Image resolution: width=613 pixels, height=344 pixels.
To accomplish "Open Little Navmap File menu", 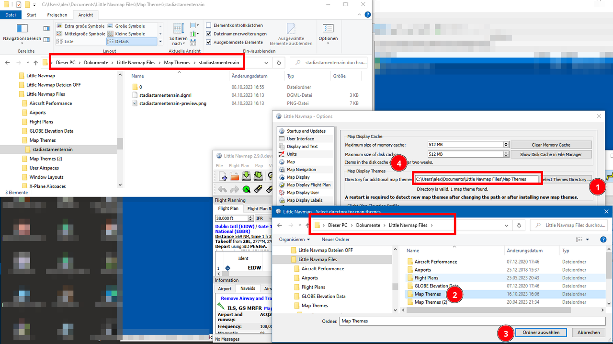I will [x=219, y=166].
